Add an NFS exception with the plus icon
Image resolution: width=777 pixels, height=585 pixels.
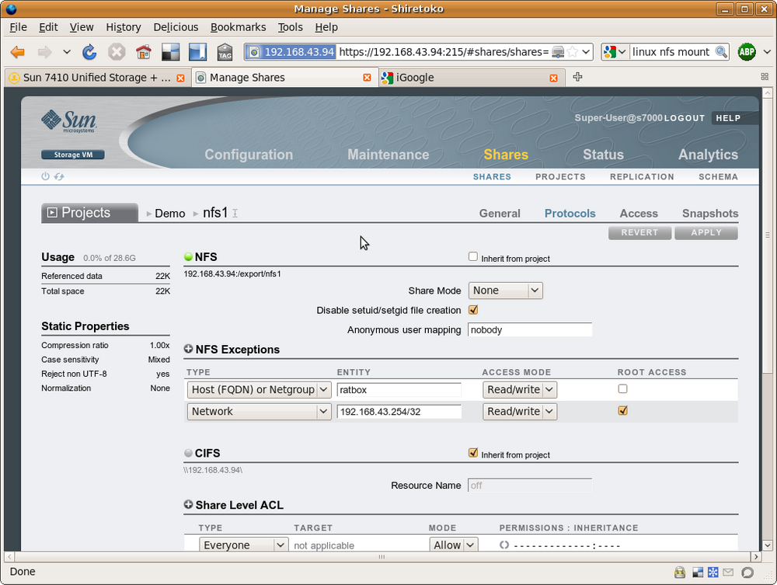coord(188,349)
